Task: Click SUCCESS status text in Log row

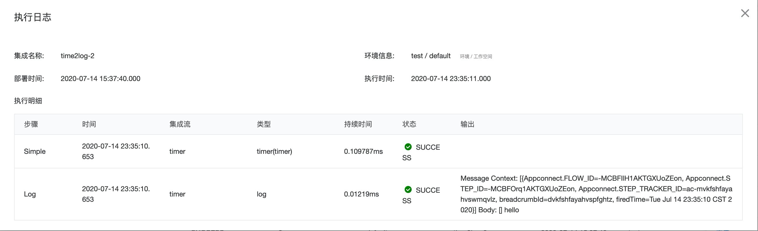Action: tap(421, 195)
